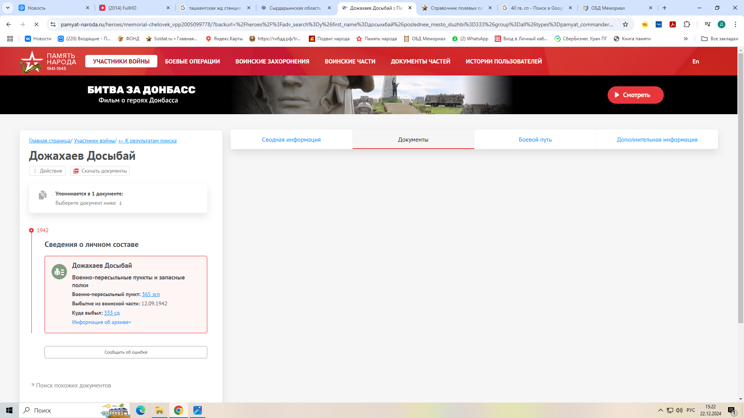Switch to the Боевой путь tab
The width and height of the screenshot is (744, 418).
tap(535, 140)
